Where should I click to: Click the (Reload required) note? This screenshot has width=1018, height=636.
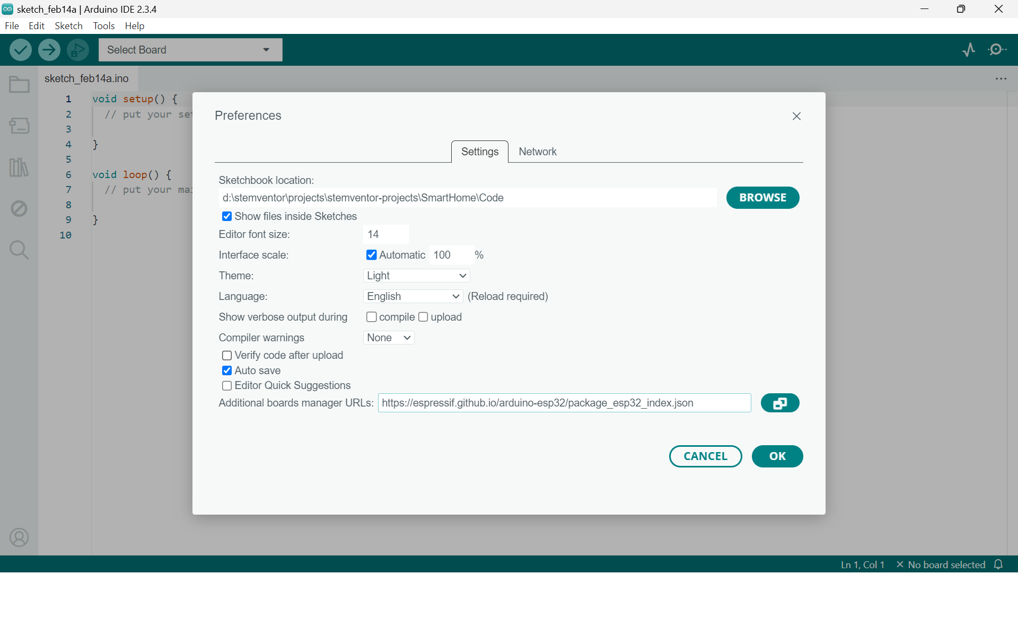tap(508, 296)
